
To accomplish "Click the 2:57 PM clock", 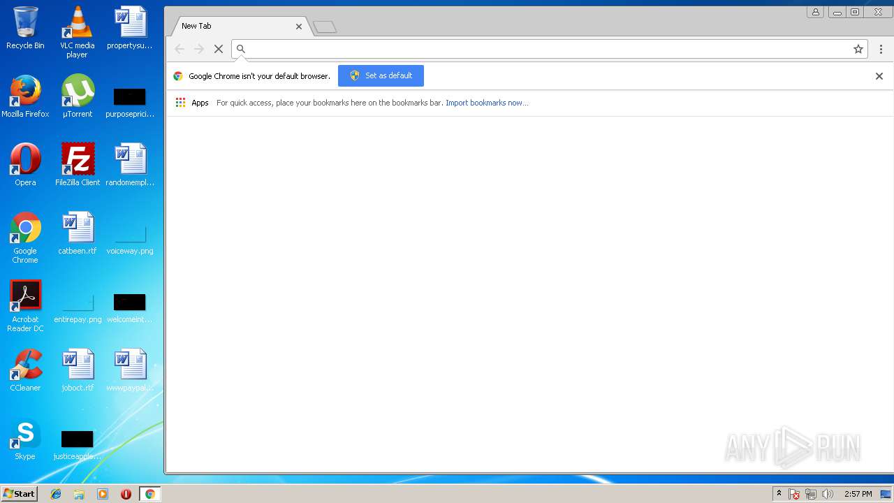I will 858,494.
